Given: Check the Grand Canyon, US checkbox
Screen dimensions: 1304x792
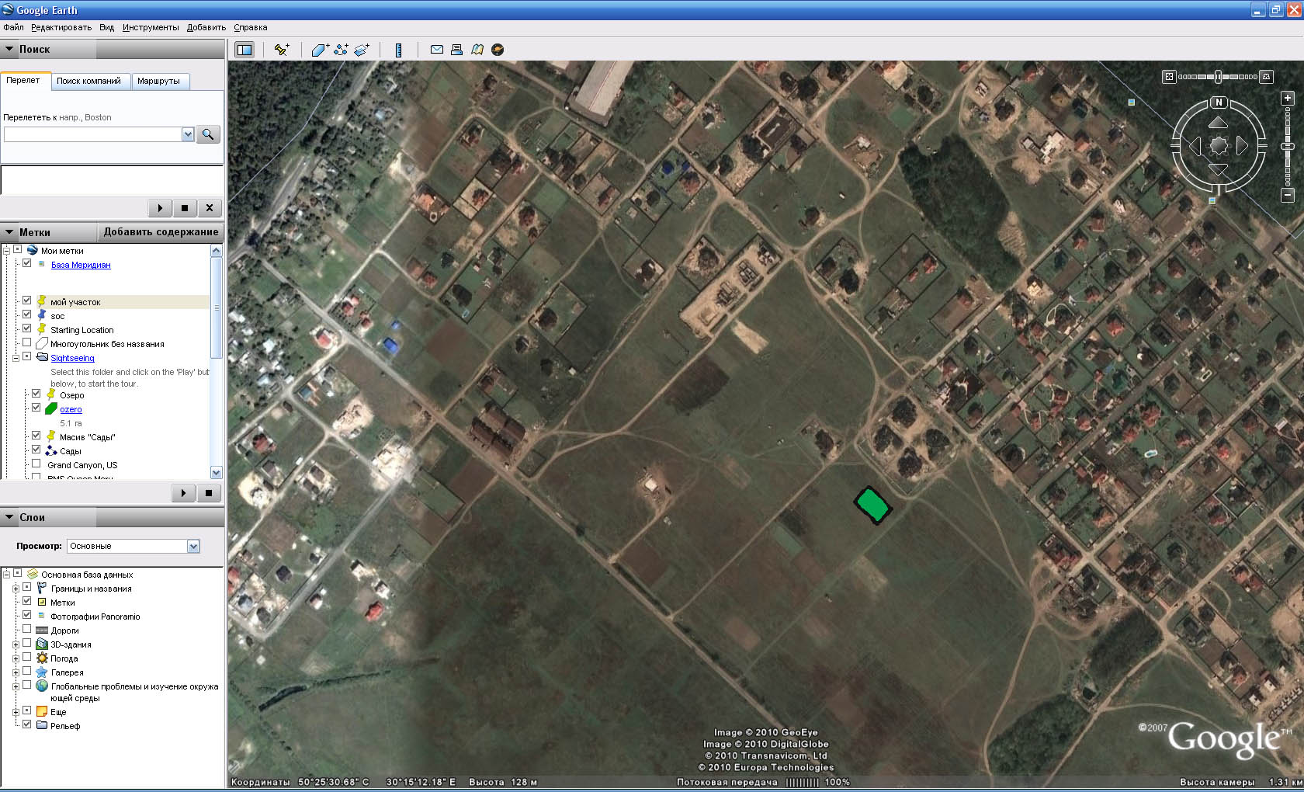Looking at the screenshot, I should (36, 464).
